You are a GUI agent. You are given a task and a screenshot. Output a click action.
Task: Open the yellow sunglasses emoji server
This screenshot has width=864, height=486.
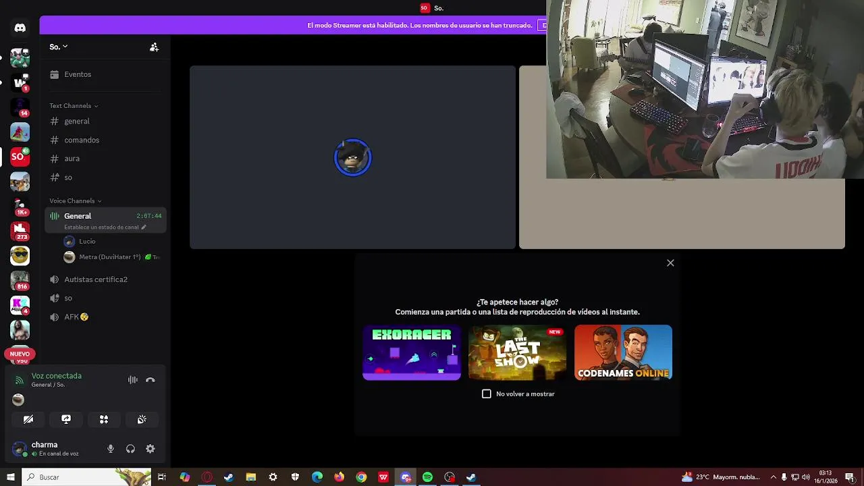pyautogui.click(x=20, y=256)
